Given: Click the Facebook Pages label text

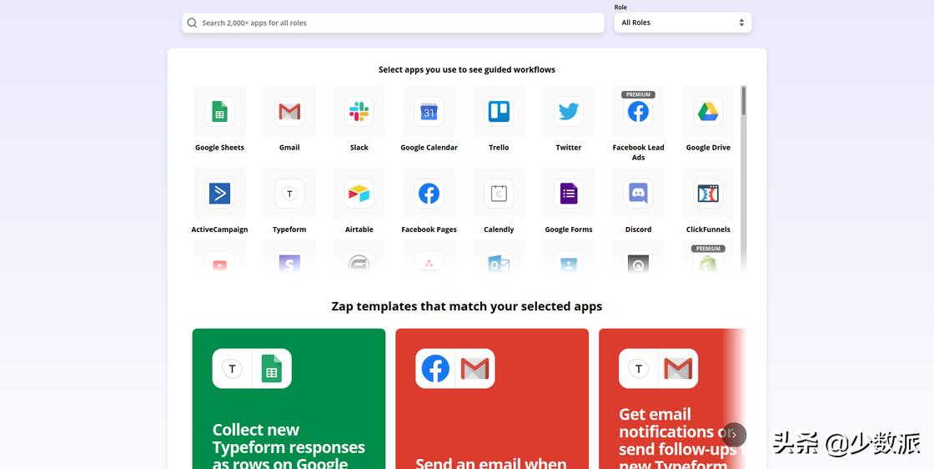Looking at the screenshot, I should (429, 229).
